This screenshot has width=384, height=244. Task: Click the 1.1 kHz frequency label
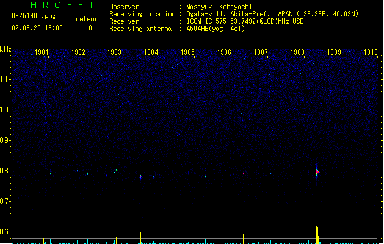[5, 79]
